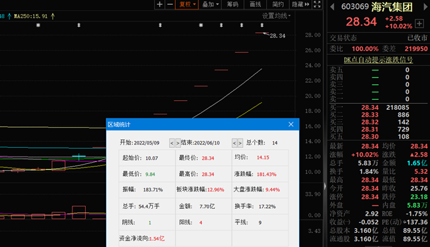Open the 复权 dropdown
This screenshot has height=247, width=430.
[x=186, y=5]
